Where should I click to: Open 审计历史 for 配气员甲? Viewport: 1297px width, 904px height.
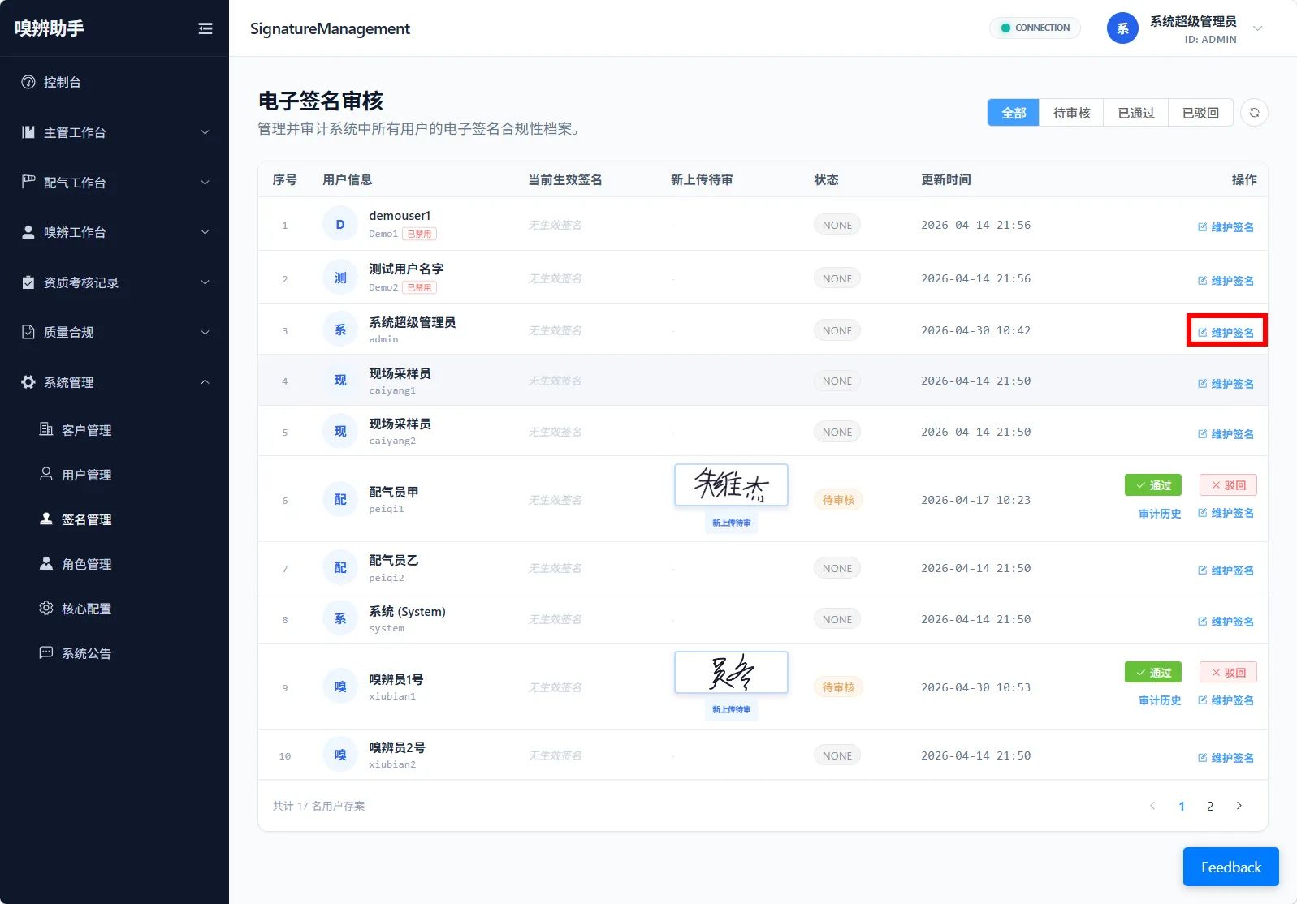[x=1160, y=514]
